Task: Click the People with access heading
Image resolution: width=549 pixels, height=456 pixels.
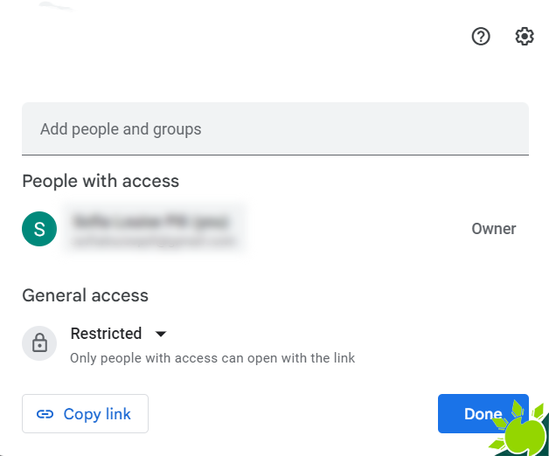Action: pos(101,182)
